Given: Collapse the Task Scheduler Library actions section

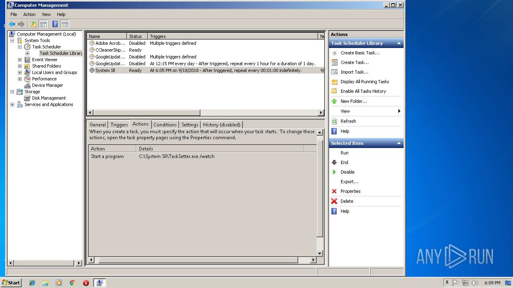Looking at the screenshot, I should click(399, 43).
